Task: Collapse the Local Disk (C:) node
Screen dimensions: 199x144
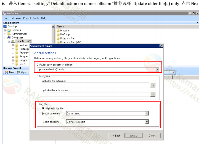Action: coord(9,41)
